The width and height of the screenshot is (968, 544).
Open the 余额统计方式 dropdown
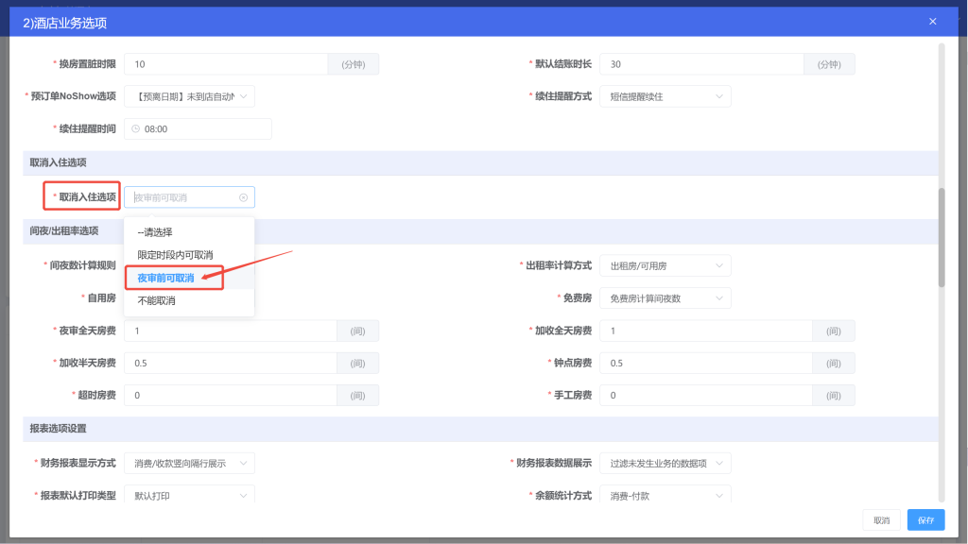(665, 494)
